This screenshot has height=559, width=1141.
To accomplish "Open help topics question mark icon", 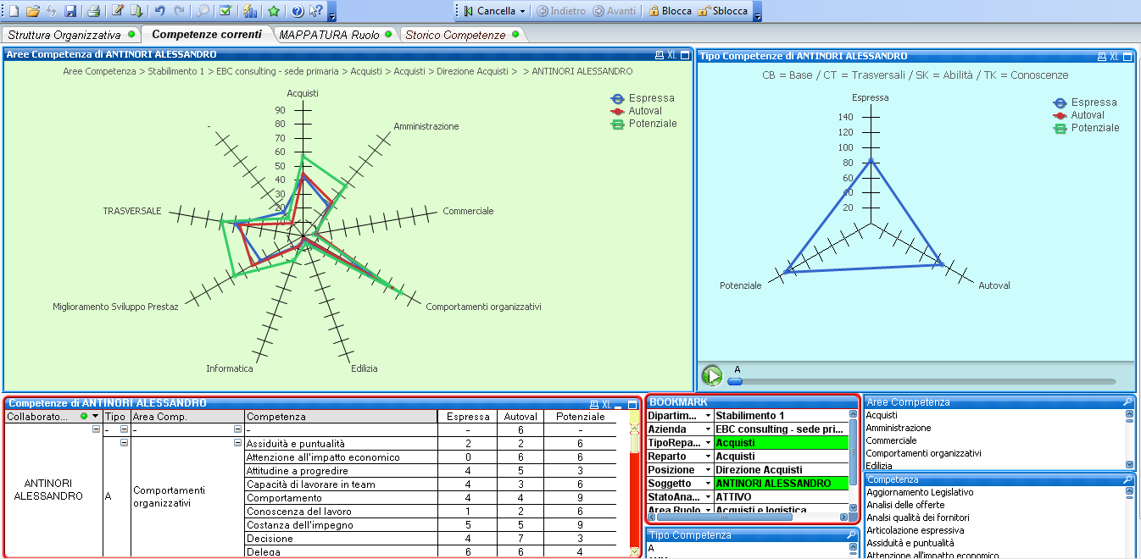I will point(297,11).
